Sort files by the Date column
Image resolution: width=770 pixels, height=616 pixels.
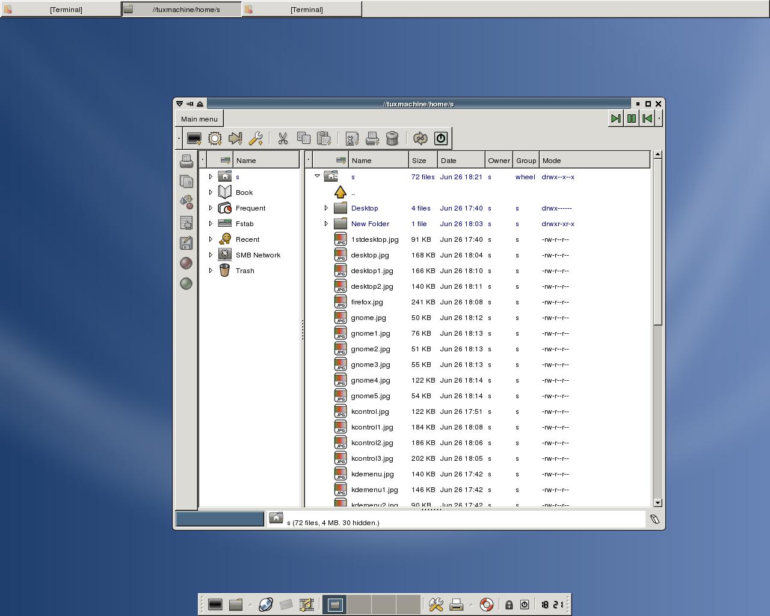[x=461, y=160]
